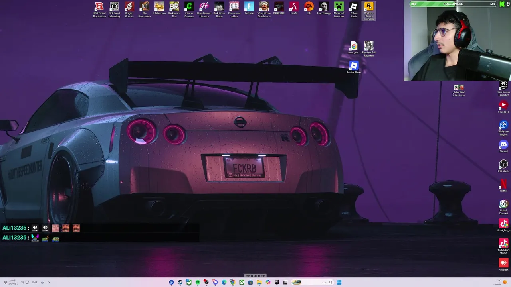Image resolution: width=511 pixels, height=287 pixels.
Task: Launch OBS Studio desktop icon
Action: pyautogui.click(x=503, y=166)
